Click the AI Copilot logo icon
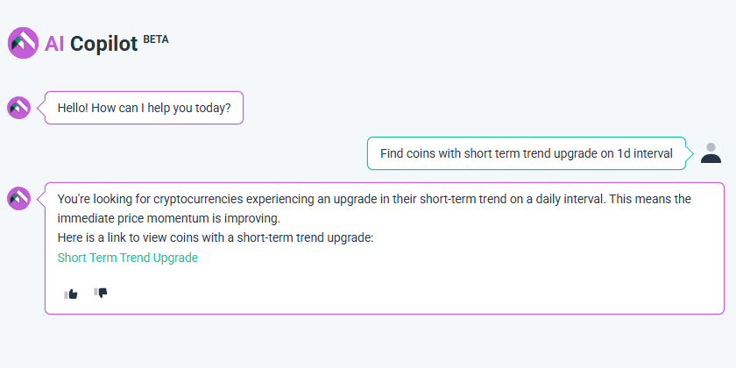736x368 pixels. tap(23, 43)
